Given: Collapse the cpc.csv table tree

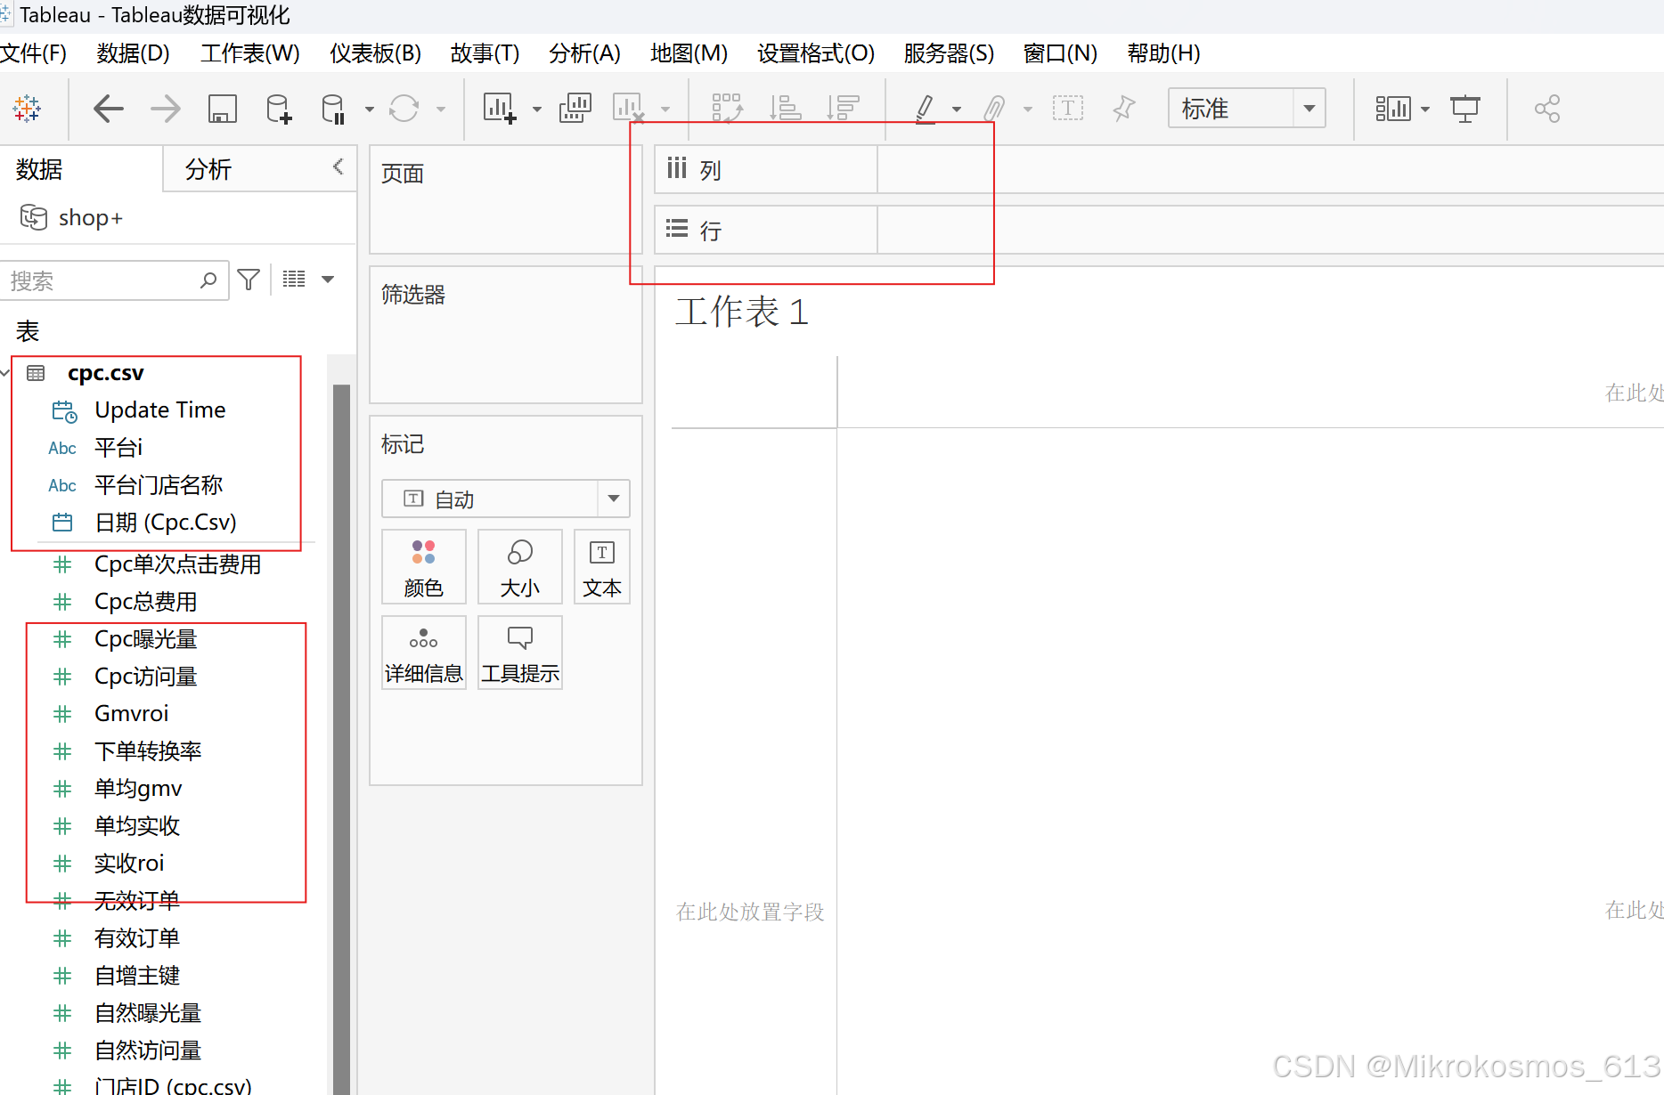Looking at the screenshot, I should click(x=5, y=373).
